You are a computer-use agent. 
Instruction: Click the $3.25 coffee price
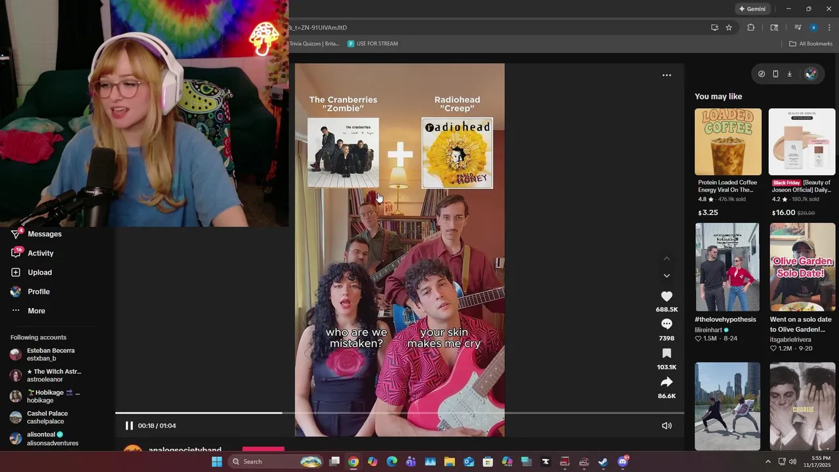[x=708, y=212]
